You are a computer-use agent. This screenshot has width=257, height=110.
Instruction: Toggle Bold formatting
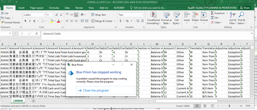pos(25,21)
